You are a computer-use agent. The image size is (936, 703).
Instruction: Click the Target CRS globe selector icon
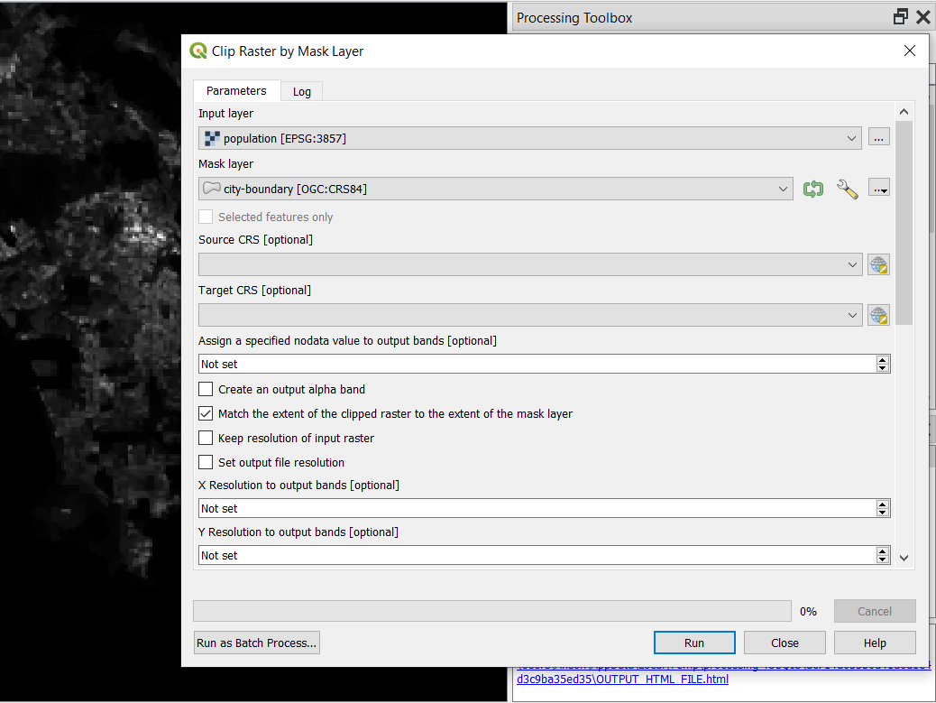pos(878,315)
